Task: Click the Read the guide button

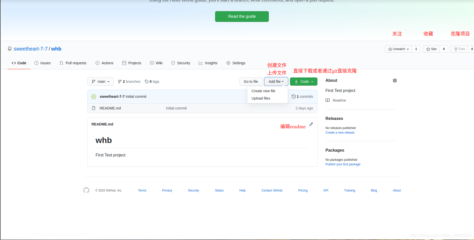Action: 242,17
